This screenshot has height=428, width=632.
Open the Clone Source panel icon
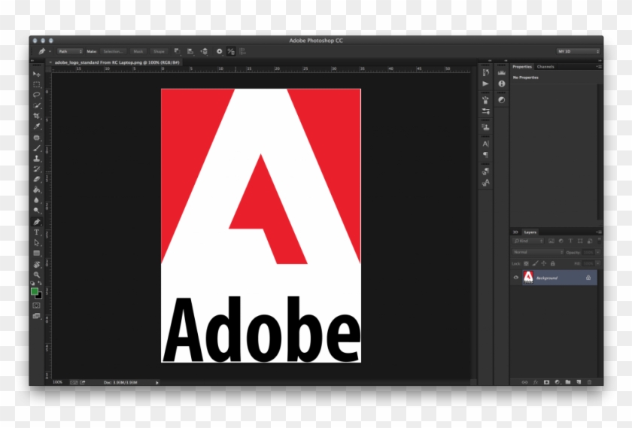pyautogui.click(x=486, y=127)
